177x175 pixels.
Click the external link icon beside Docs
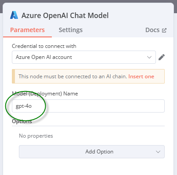coord(164,30)
